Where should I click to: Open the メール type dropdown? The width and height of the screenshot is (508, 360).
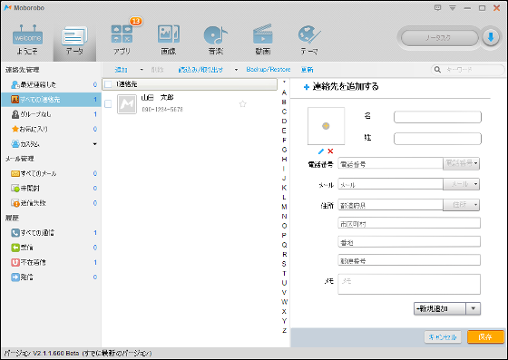click(x=462, y=184)
